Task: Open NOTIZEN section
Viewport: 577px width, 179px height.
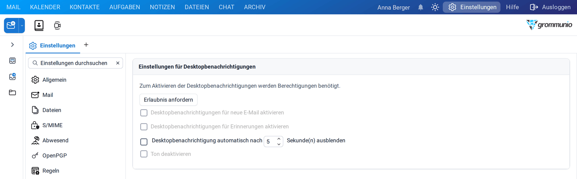Action: [162, 7]
